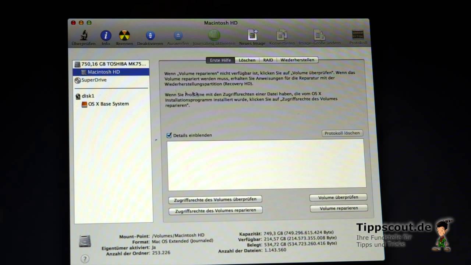Zoom the window with the green button
Screen dimensions: 471x265
(89, 23)
